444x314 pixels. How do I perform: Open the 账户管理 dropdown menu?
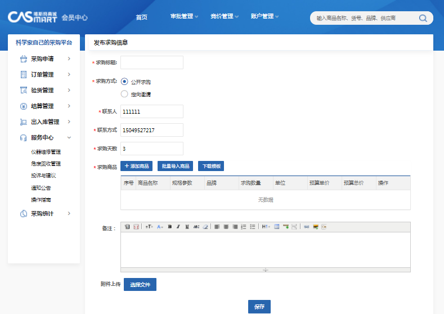[264, 16]
